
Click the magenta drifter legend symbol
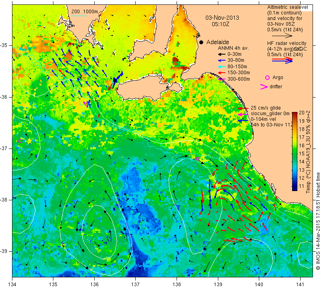[x=264, y=87]
